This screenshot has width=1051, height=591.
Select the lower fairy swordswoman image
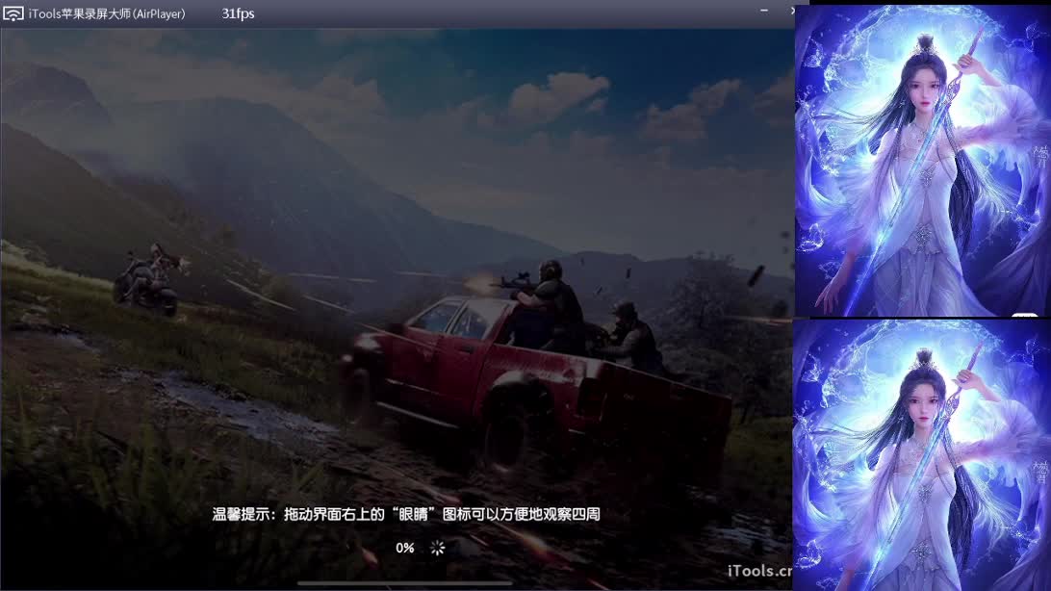pos(922,455)
